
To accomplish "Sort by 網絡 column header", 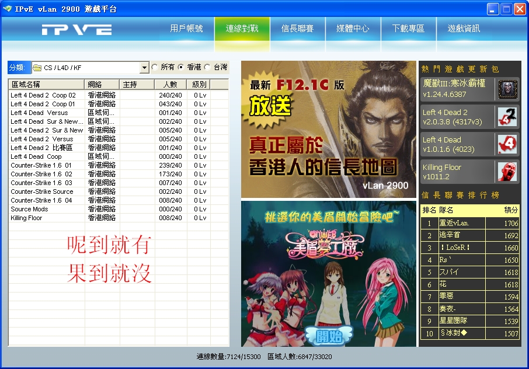I will [x=102, y=84].
